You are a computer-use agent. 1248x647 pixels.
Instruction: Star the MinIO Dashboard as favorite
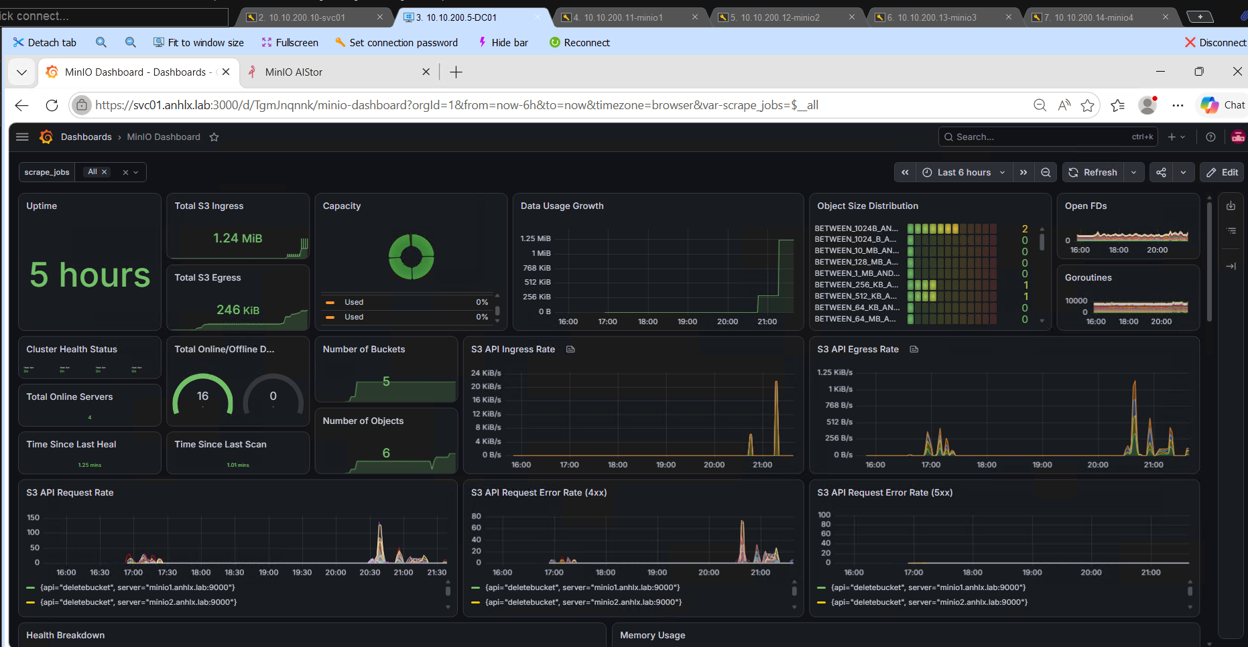(x=214, y=137)
